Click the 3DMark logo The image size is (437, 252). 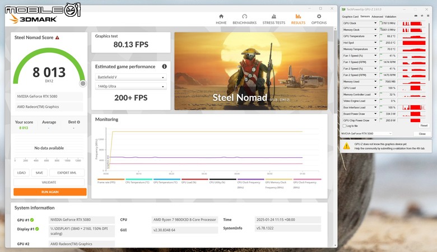pyautogui.click(x=33, y=19)
